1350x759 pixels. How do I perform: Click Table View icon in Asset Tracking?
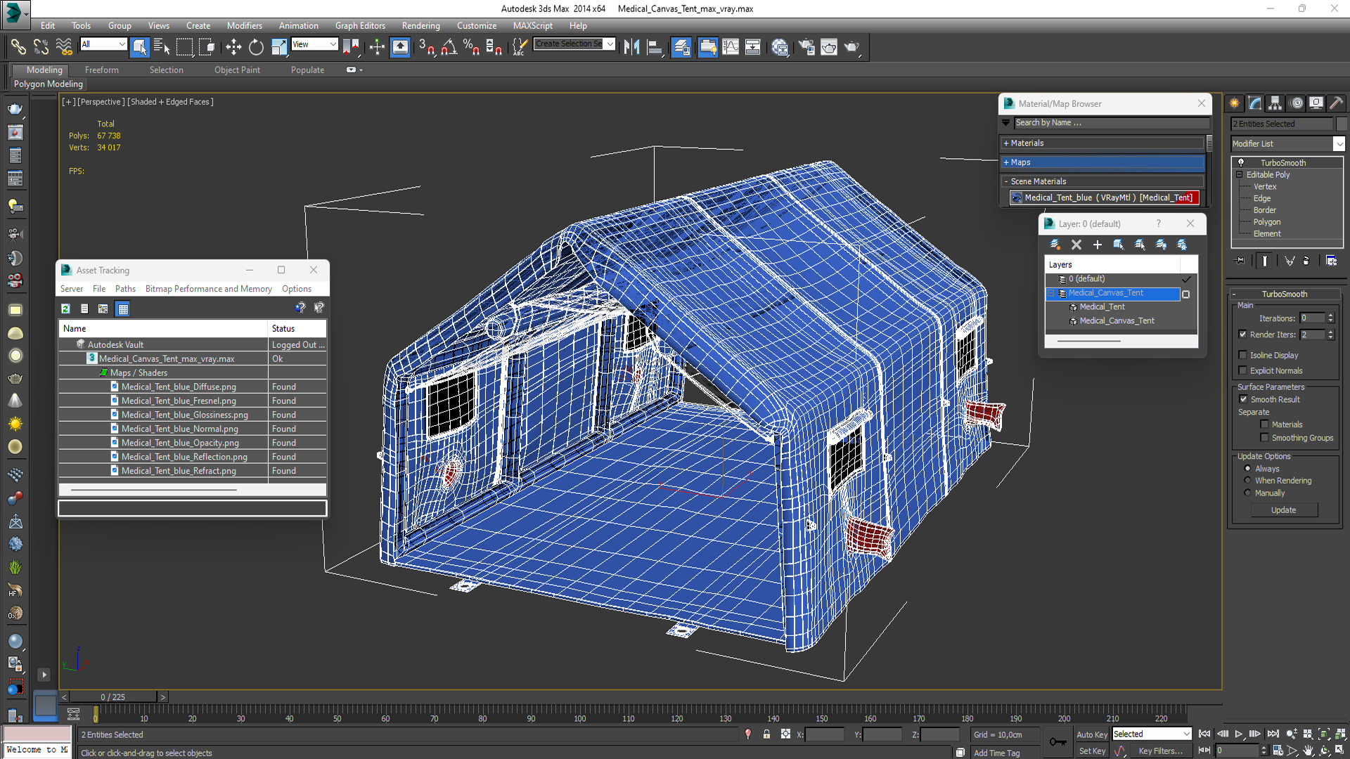pyautogui.click(x=123, y=309)
